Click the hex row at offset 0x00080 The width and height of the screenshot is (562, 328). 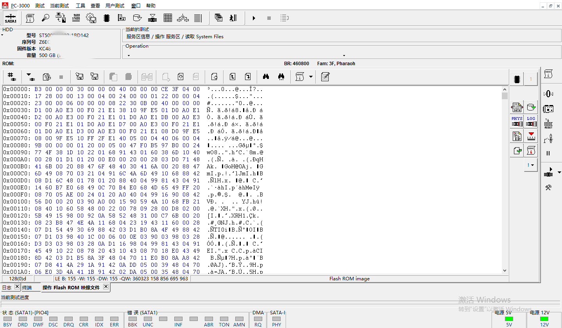102,145
